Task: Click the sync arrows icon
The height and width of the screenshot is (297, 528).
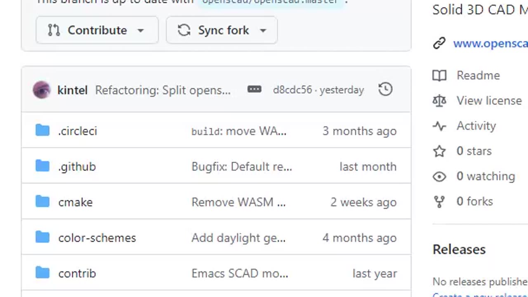Action: [184, 30]
